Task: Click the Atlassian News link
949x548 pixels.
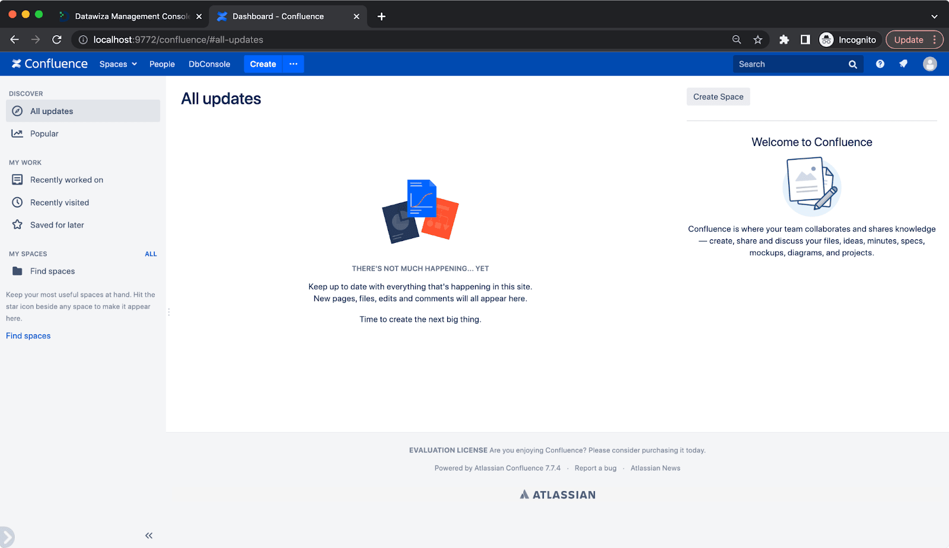Action: 655,468
